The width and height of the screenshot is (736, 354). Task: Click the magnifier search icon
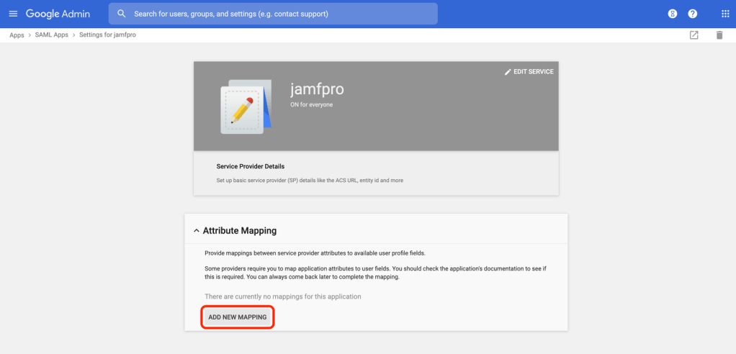[121, 14]
